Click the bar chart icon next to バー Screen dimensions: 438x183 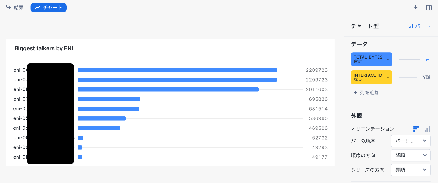[411, 26]
